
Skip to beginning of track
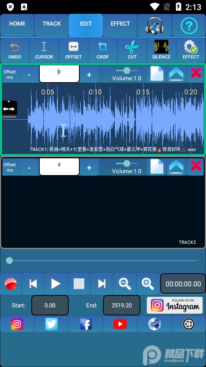click(x=33, y=284)
